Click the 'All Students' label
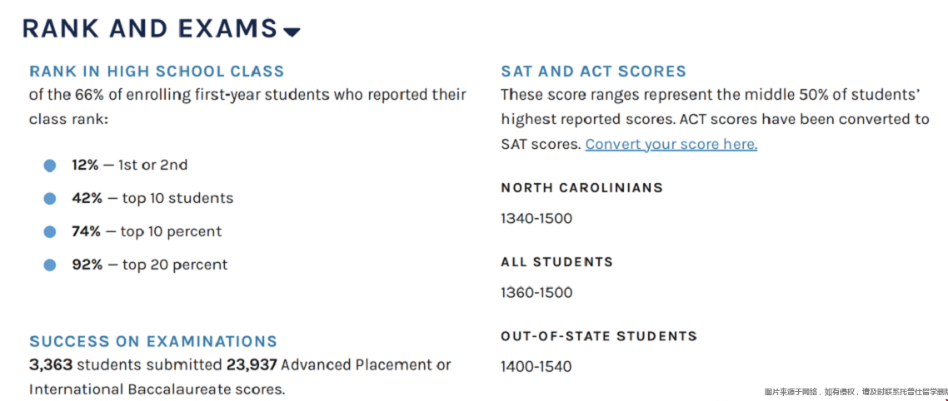The image size is (948, 401). (x=556, y=262)
